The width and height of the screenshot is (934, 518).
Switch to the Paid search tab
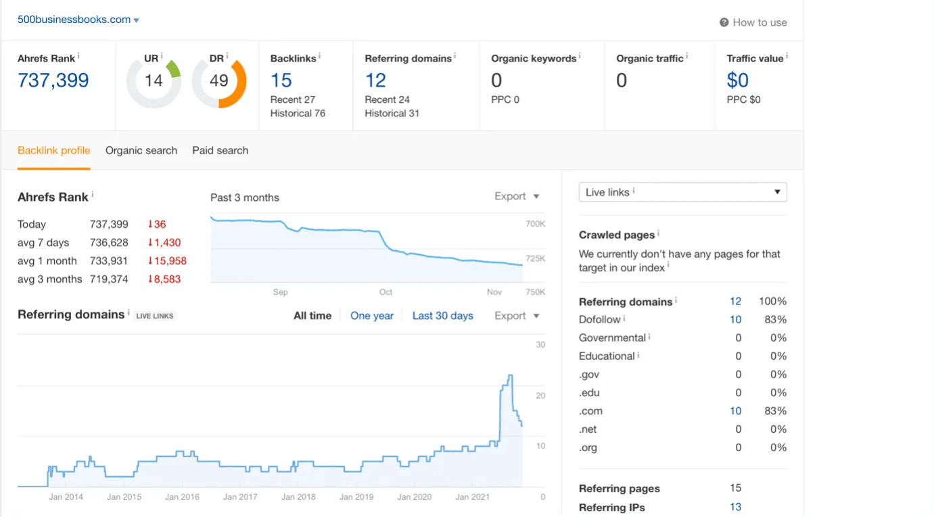tap(220, 150)
